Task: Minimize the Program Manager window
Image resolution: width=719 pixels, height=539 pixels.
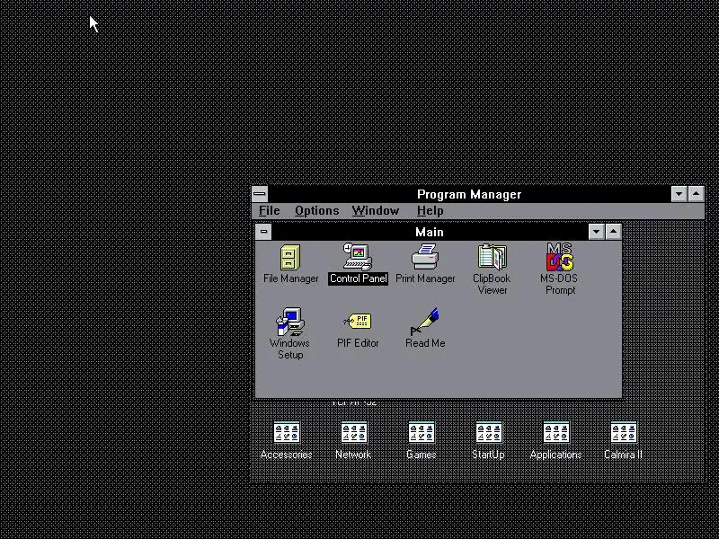Action: tap(679, 194)
